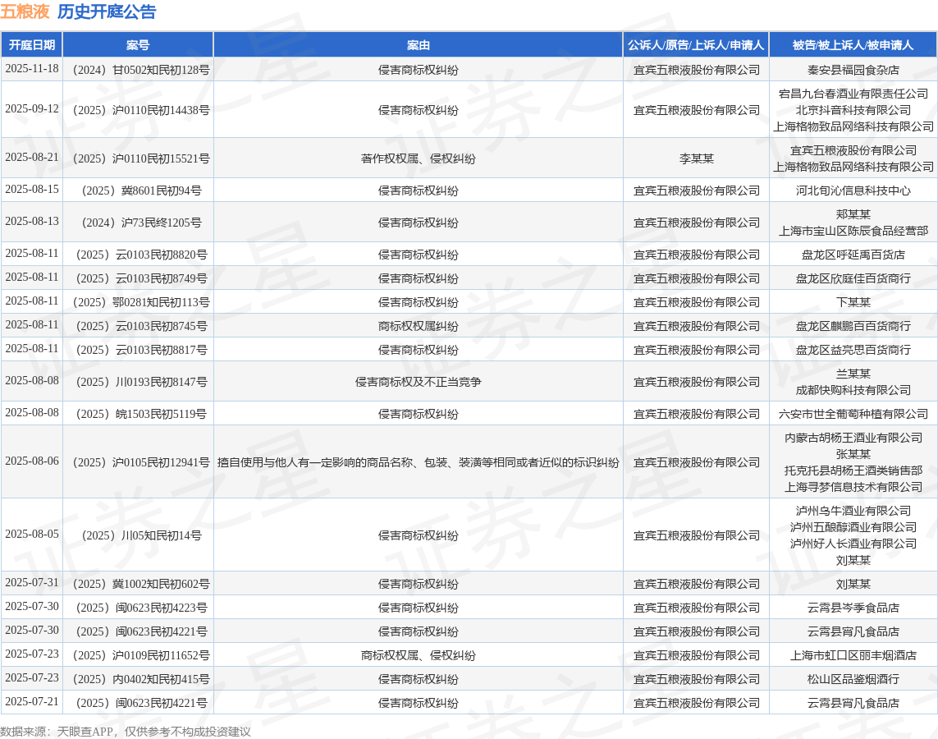Click plaintiff 李某某

tap(697, 158)
